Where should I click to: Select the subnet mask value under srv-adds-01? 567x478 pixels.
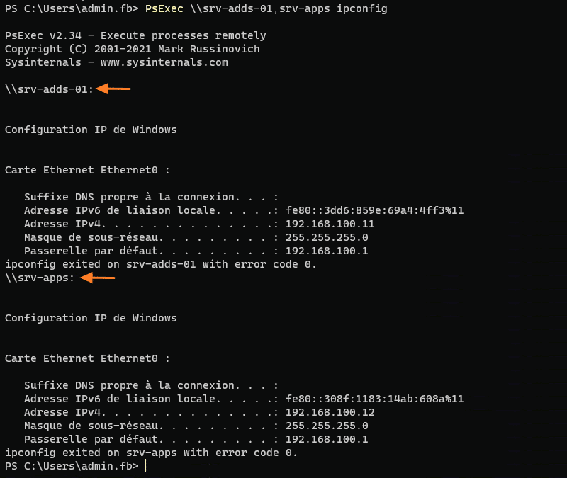tap(327, 237)
